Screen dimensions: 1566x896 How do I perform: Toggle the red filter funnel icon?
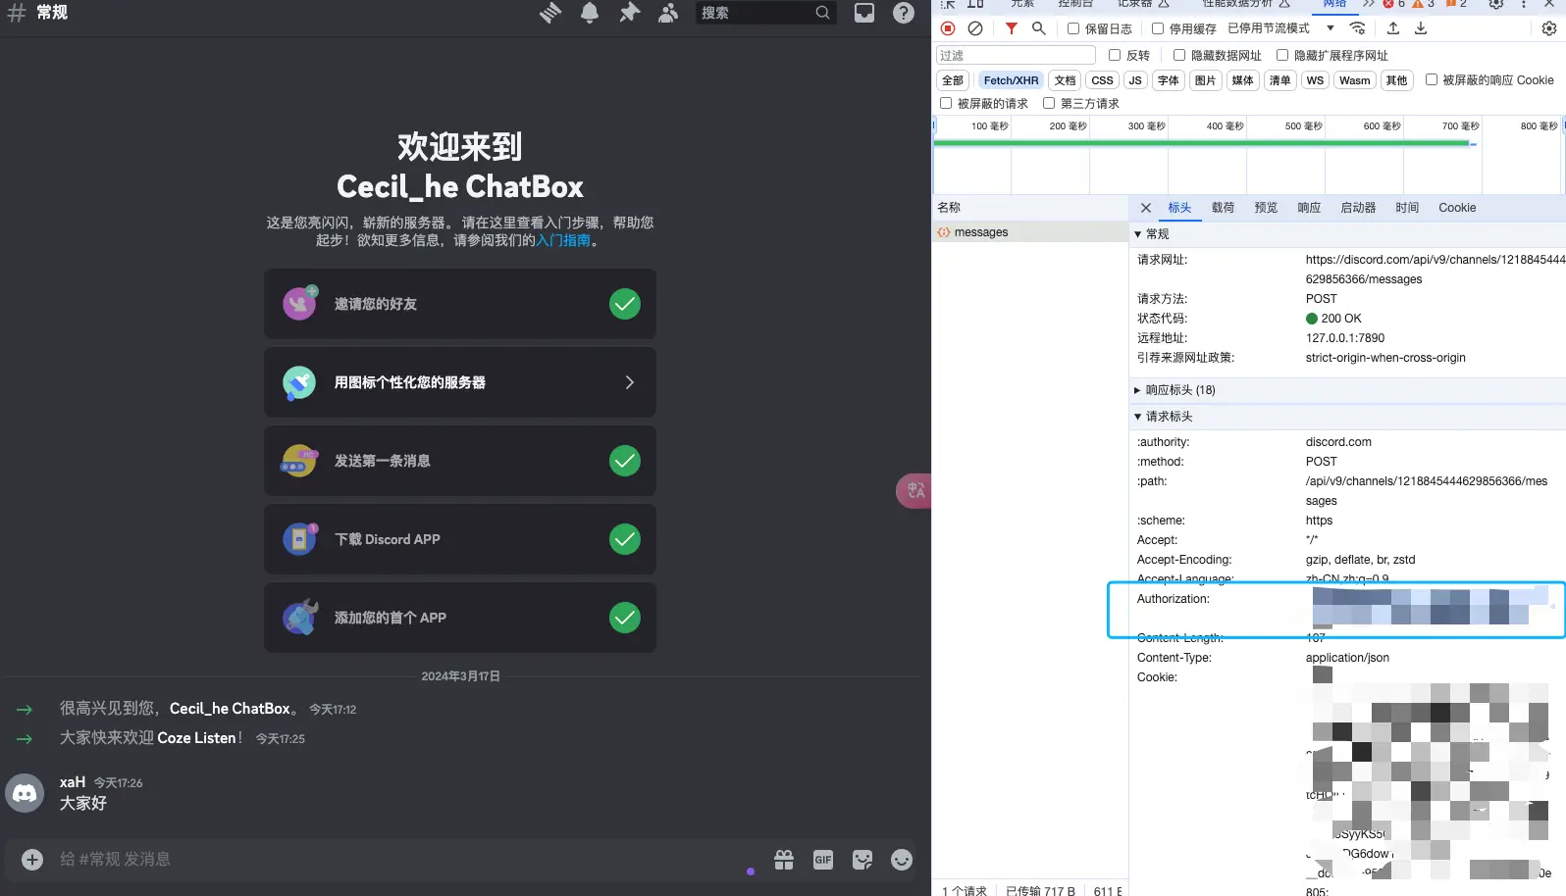pos(1011,28)
